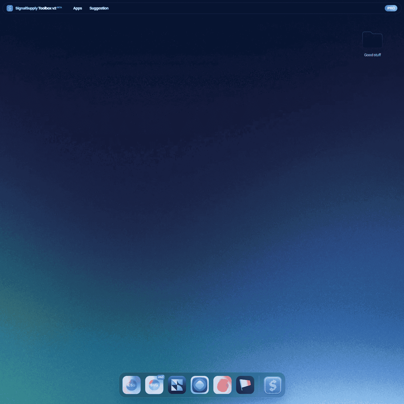Click the PRO badge in top bar

[391, 8]
